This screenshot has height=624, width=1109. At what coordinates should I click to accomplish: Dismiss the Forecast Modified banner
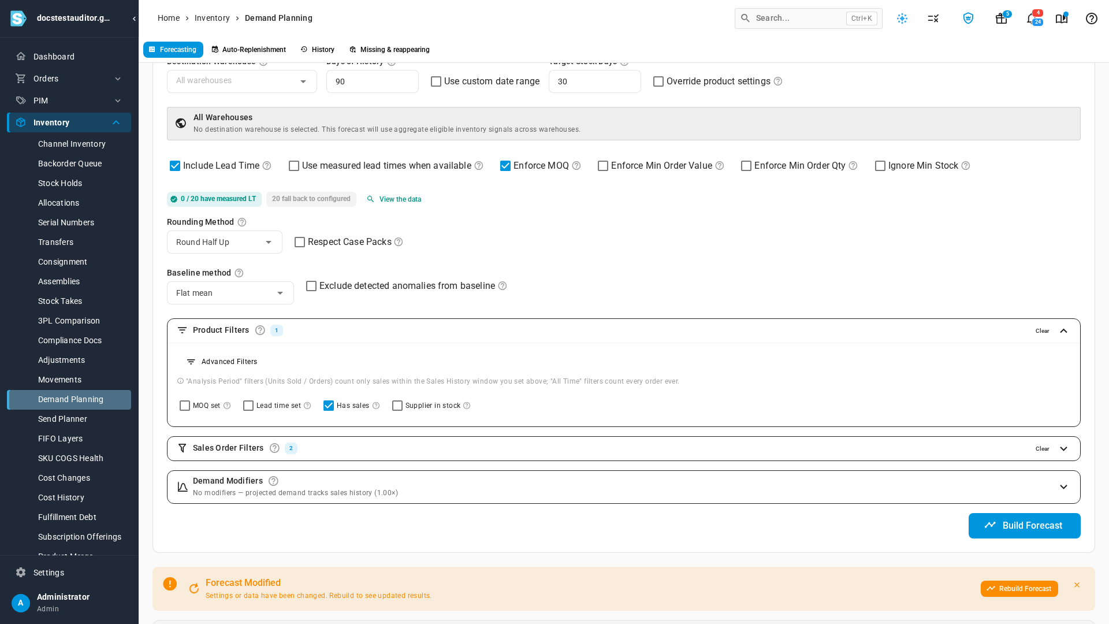[x=1077, y=585]
